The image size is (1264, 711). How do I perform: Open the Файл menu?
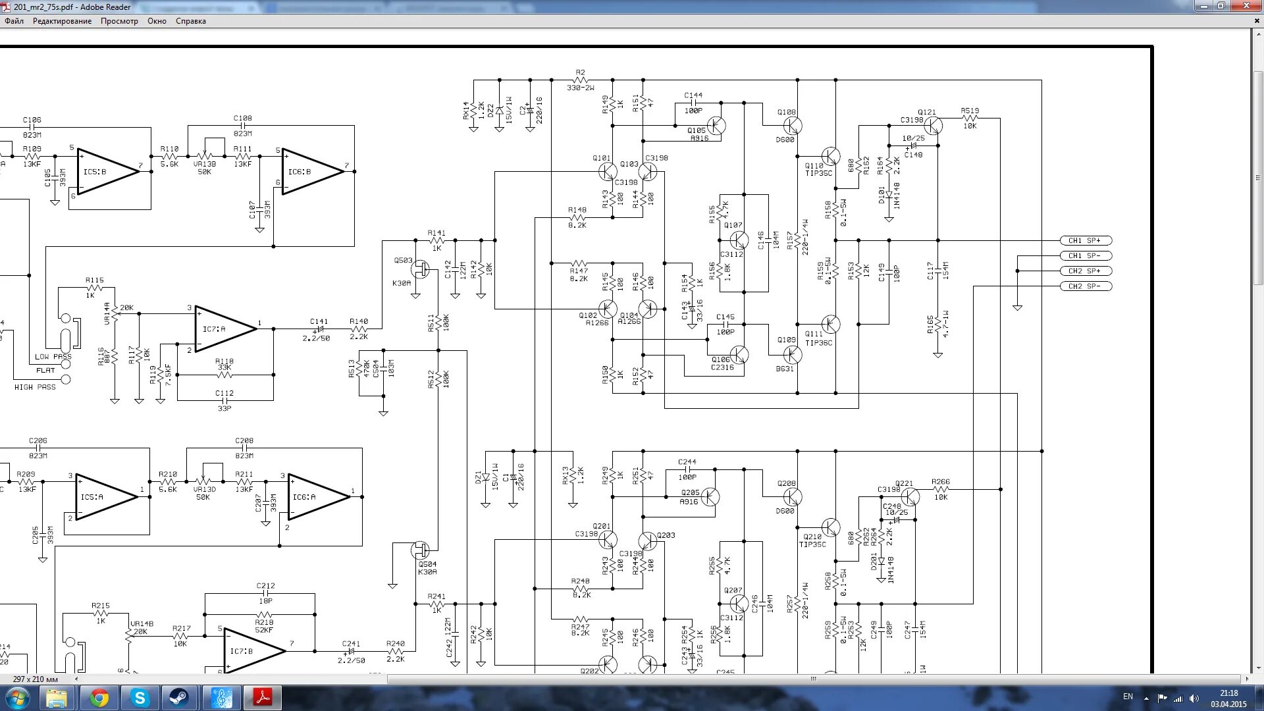[14, 21]
